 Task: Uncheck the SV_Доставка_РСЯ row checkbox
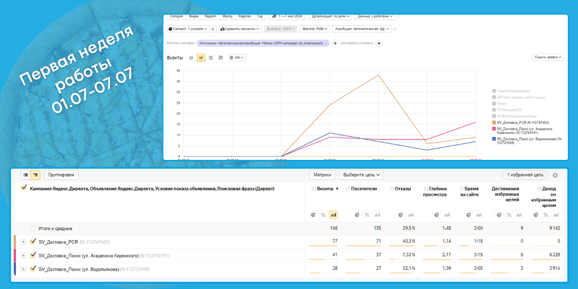tap(33, 242)
